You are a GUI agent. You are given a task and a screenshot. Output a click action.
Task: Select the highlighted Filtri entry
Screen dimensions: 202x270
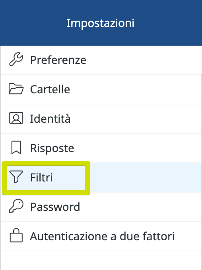[42, 177]
